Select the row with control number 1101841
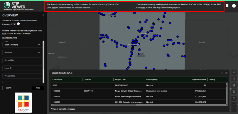The width and height of the screenshot is (238, 114). (x=139, y=102)
